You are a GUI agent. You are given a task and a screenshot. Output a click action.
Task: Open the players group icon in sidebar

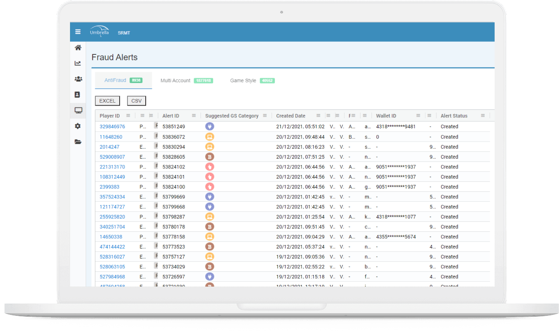click(78, 79)
